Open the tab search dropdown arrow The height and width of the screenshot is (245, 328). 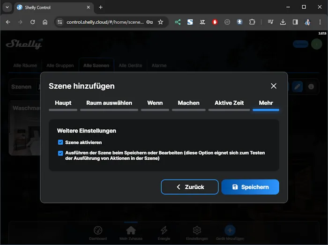[7, 7]
